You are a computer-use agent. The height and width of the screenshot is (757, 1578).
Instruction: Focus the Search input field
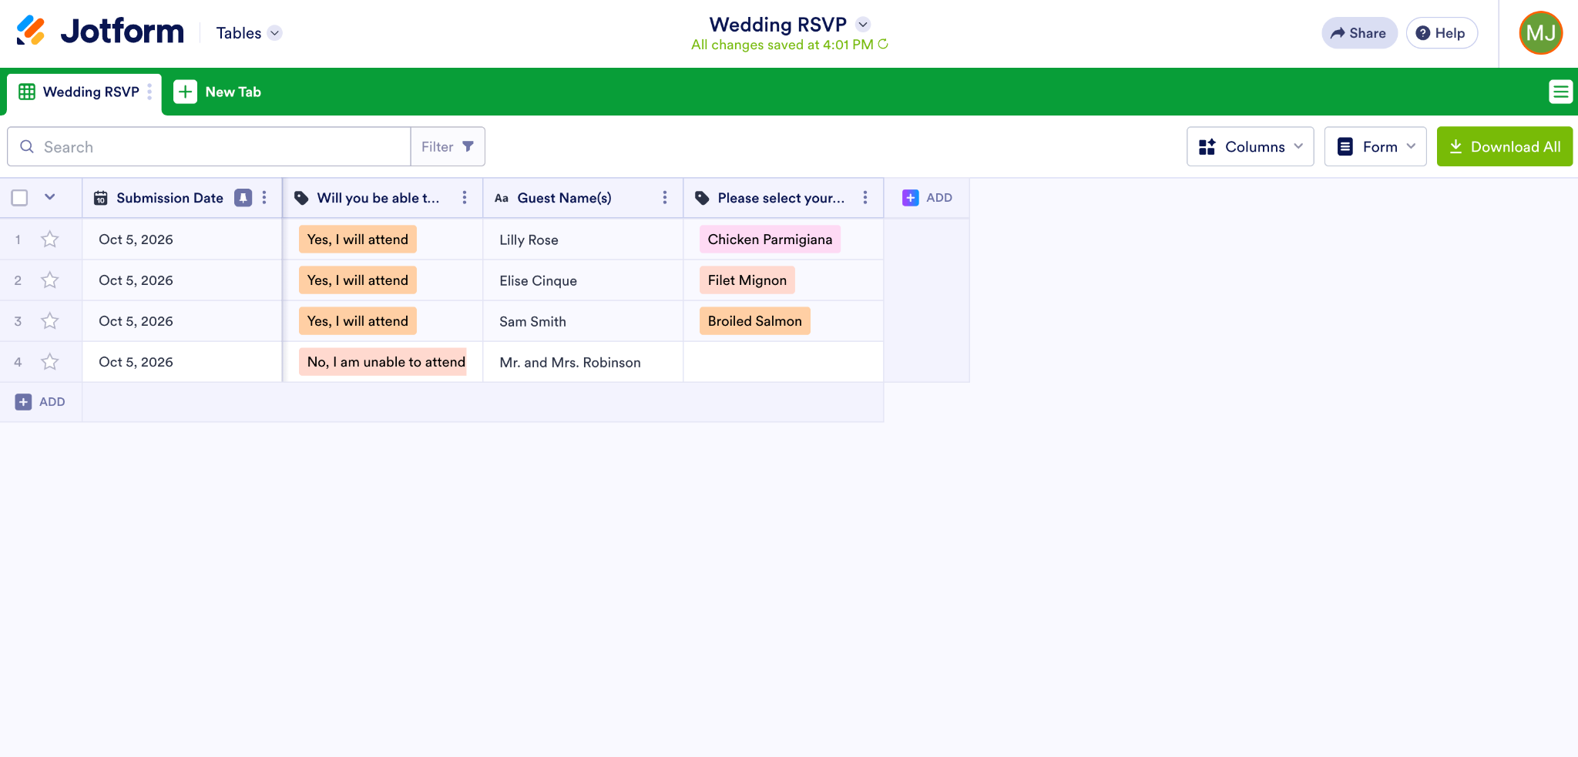(209, 146)
